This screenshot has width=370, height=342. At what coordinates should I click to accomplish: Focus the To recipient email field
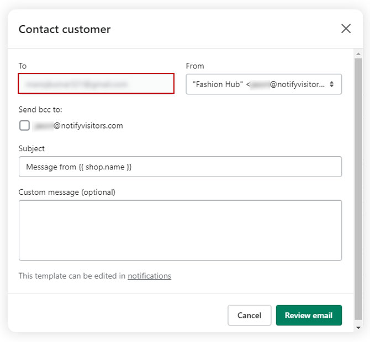[96, 84]
